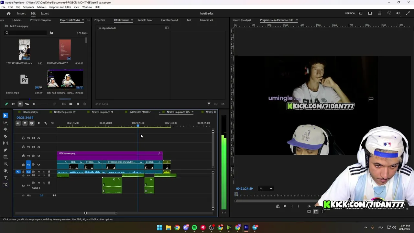Go to the Import workspace
Image resolution: width=414 pixels, height=233 pixels.
21,13
